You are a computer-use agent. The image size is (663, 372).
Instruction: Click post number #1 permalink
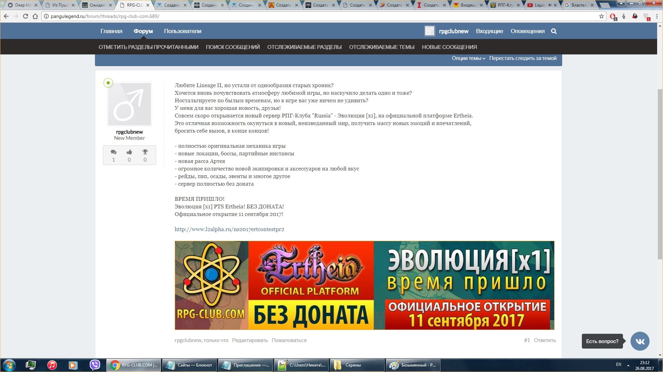pos(527,340)
